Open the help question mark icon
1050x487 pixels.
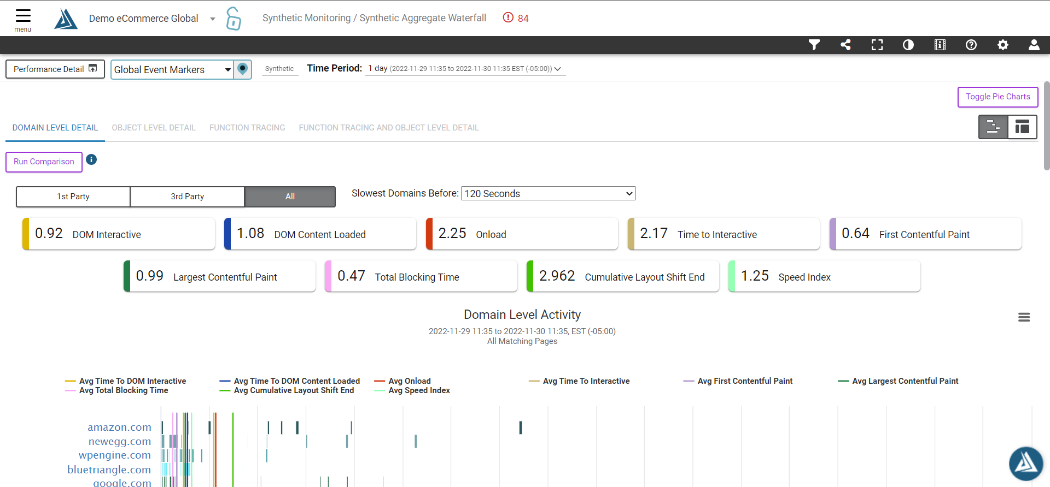click(971, 45)
